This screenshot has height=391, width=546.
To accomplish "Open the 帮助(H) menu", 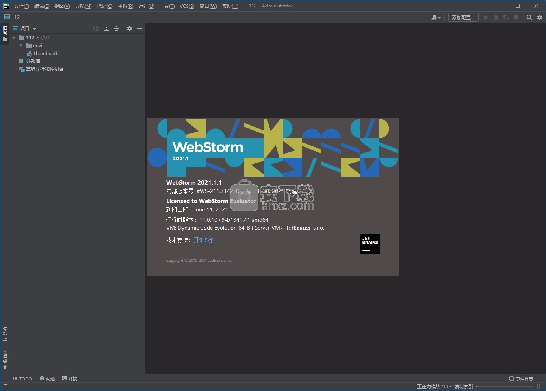I will [230, 6].
